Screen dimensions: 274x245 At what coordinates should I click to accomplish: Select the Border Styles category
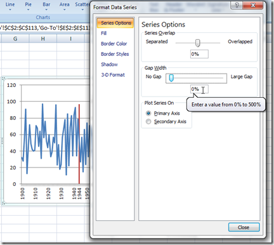point(115,54)
